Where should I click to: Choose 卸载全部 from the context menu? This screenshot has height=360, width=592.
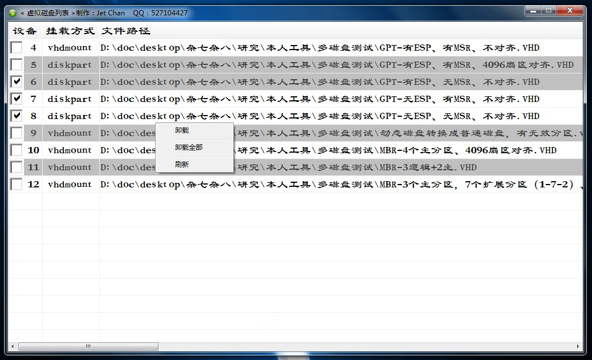(x=194, y=148)
